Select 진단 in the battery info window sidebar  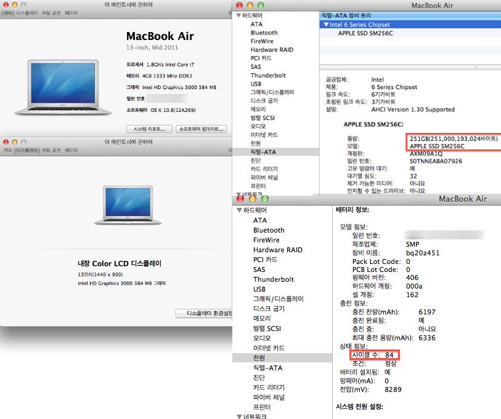click(259, 378)
